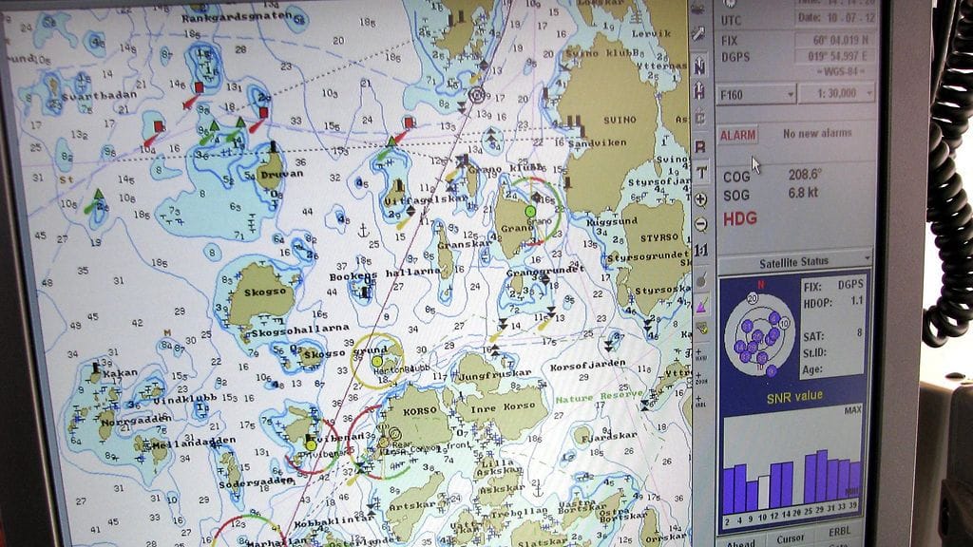Click the C toolbar icon
The width and height of the screenshot is (973, 547).
coord(700,119)
